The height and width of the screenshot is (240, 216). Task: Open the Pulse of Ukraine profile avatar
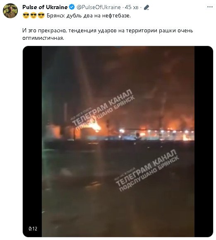10,11
